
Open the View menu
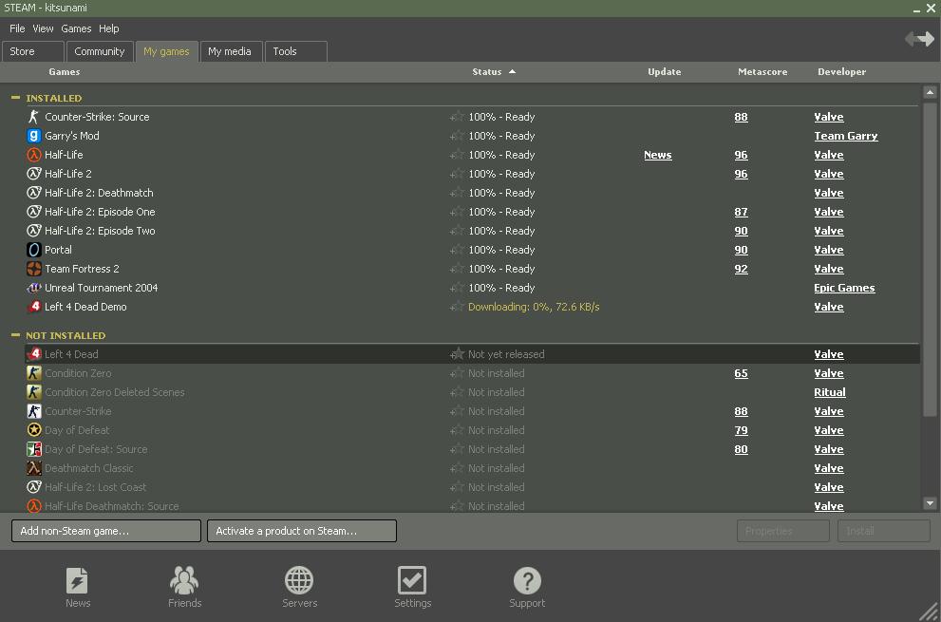click(x=43, y=28)
